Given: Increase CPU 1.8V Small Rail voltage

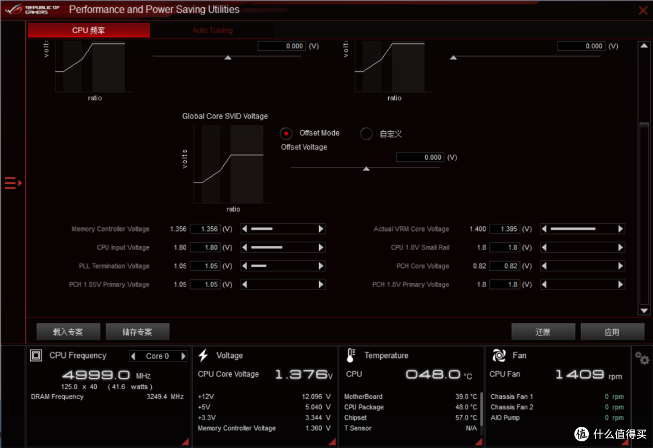Looking at the screenshot, I should (x=620, y=247).
